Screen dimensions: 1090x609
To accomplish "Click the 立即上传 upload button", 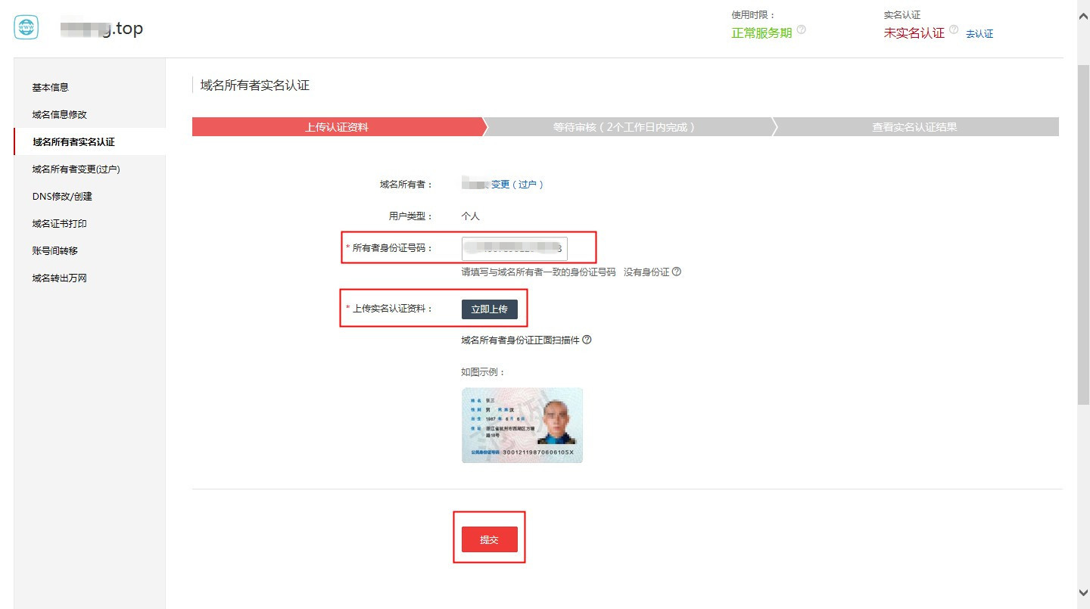I will [x=490, y=309].
